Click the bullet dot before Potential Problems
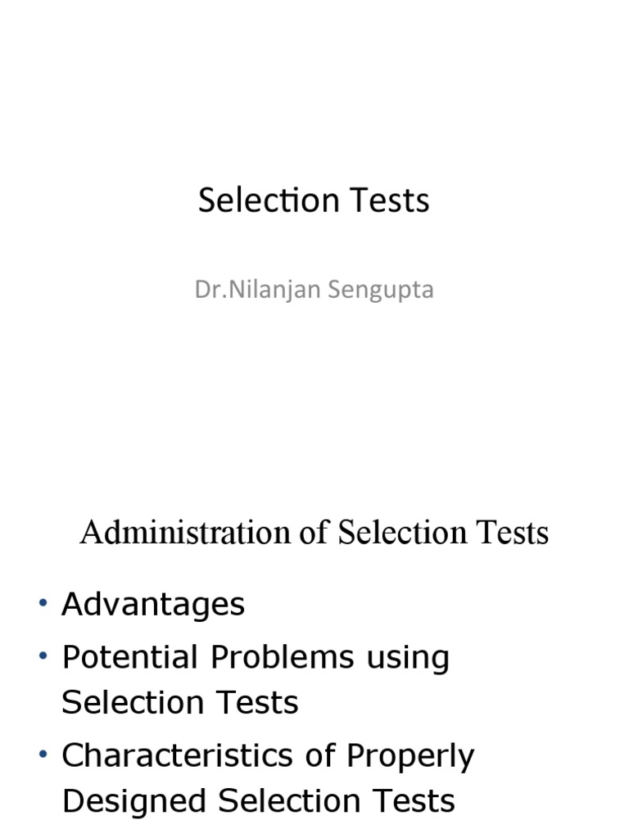Image resolution: width=629 pixels, height=838 pixels. (x=43, y=657)
